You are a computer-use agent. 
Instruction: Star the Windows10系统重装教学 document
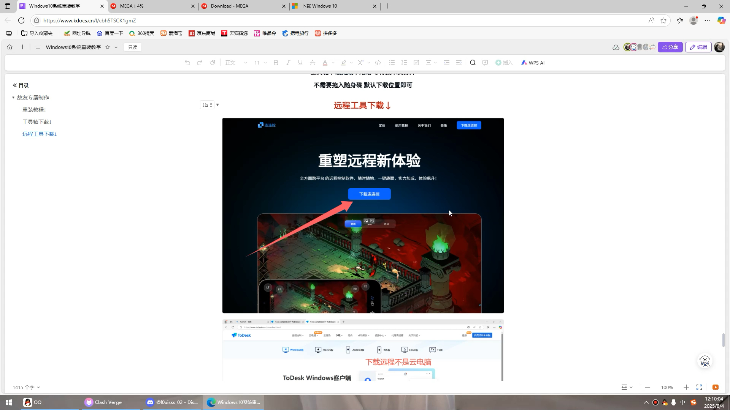pyautogui.click(x=108, y=47)
